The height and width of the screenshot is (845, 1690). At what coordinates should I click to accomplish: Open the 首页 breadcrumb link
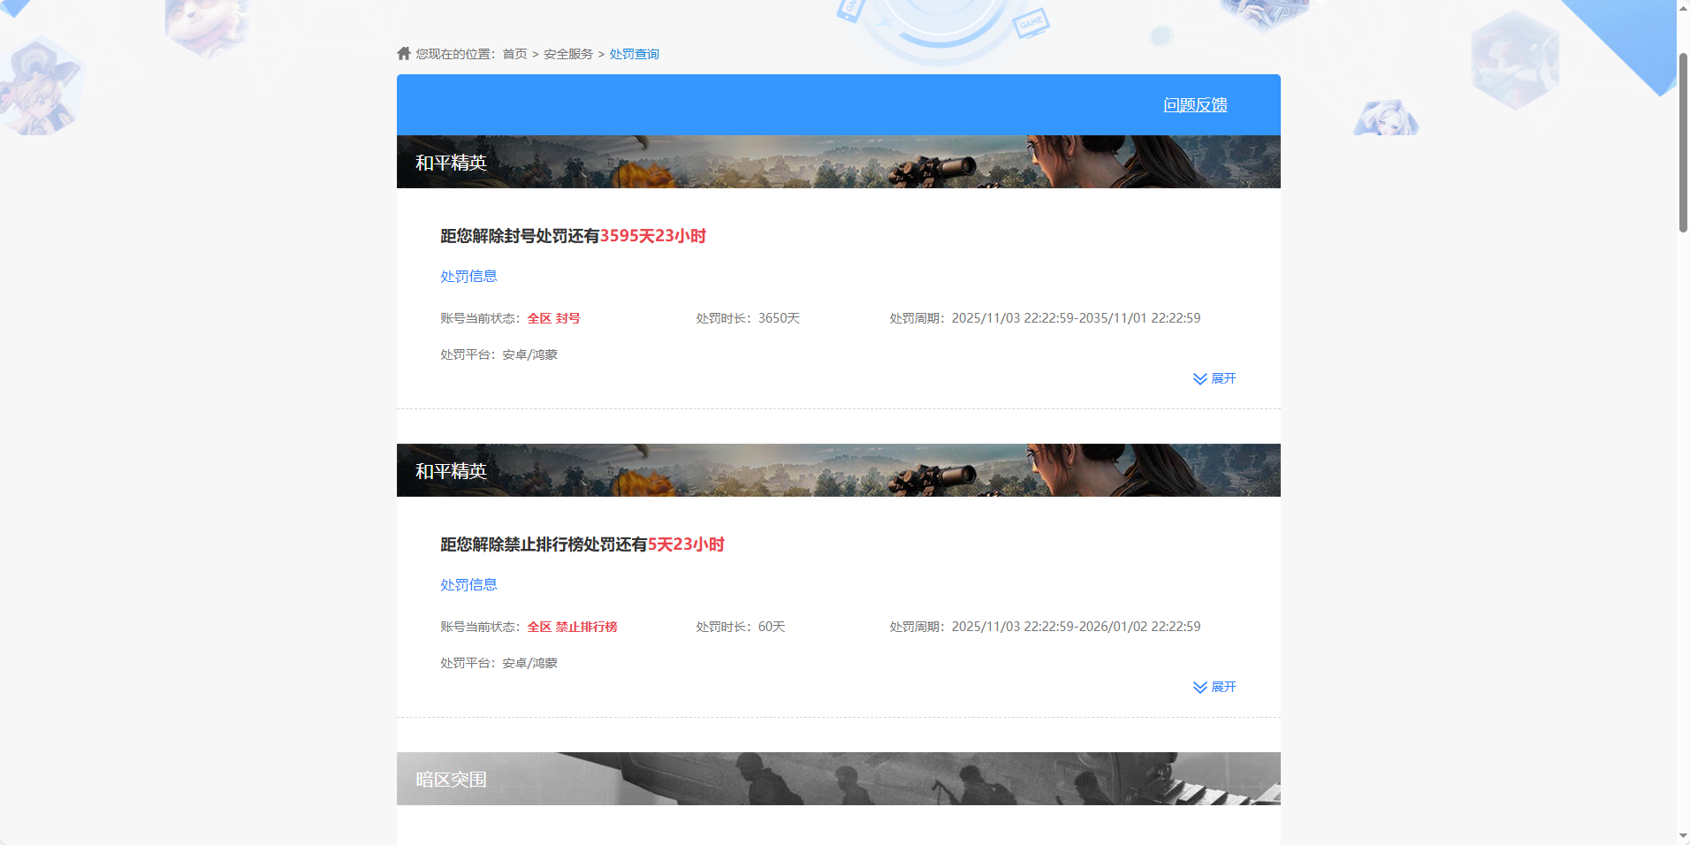[x=514, y=53]
